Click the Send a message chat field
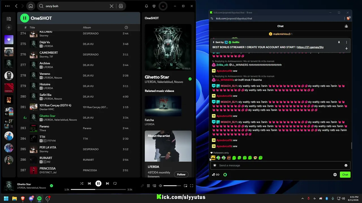Viewport: 362px width, 203px height. click(x=280, y=166)
